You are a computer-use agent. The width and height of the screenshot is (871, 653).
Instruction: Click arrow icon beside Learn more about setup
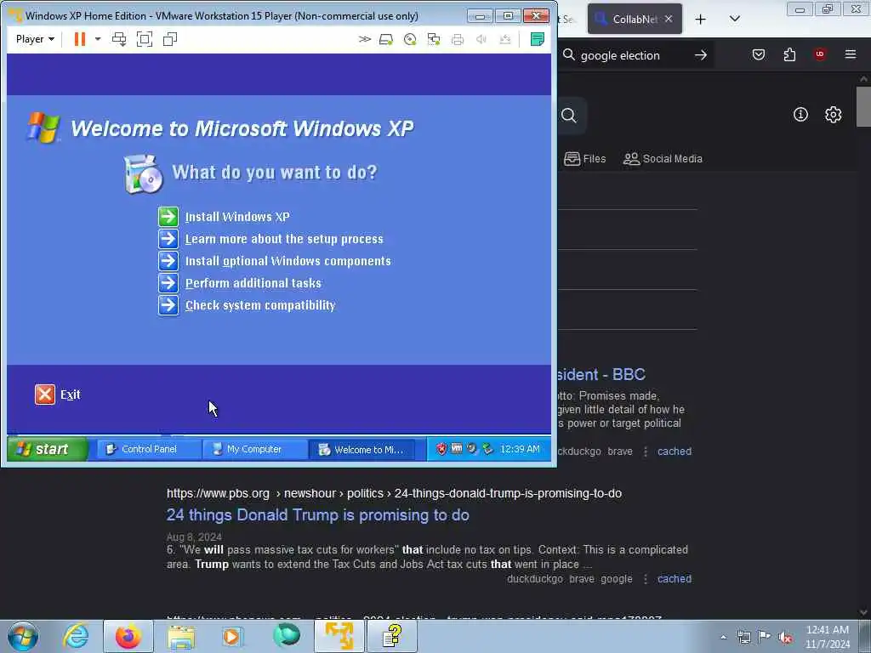point(168,239)
